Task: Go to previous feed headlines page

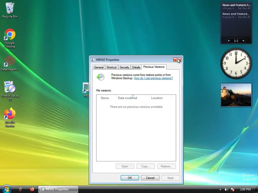Action: [x=229, y=40]
